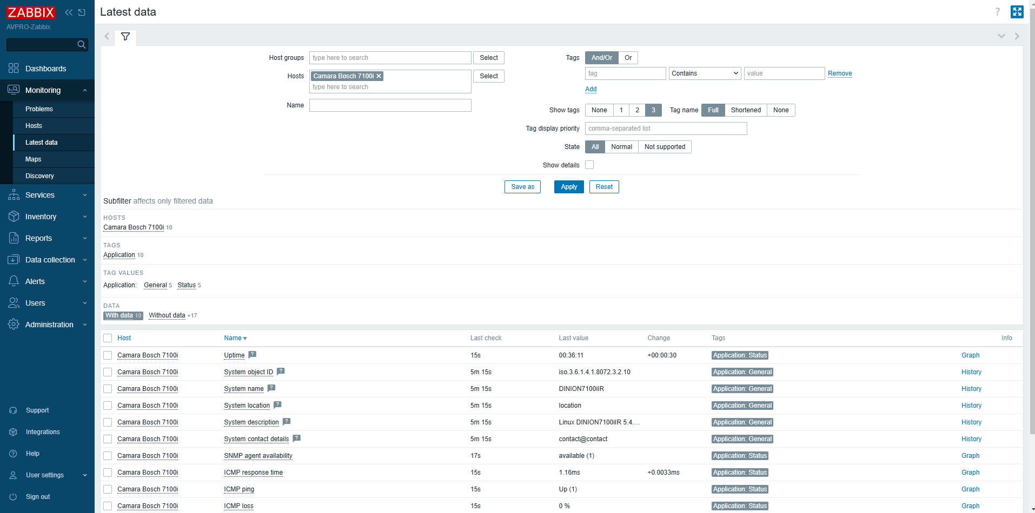Select the System object ID row checkbox
This screenshot has width=1035, height=513.
pyautogui.click(x=108, y=372)
